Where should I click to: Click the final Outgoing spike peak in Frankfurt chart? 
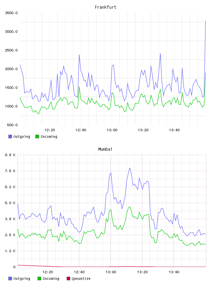tap(205, 21)
